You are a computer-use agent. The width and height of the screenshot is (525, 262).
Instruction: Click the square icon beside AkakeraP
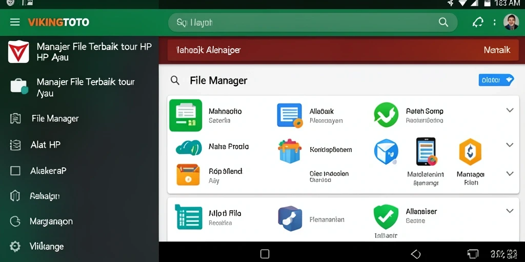[x=15, y=171]
